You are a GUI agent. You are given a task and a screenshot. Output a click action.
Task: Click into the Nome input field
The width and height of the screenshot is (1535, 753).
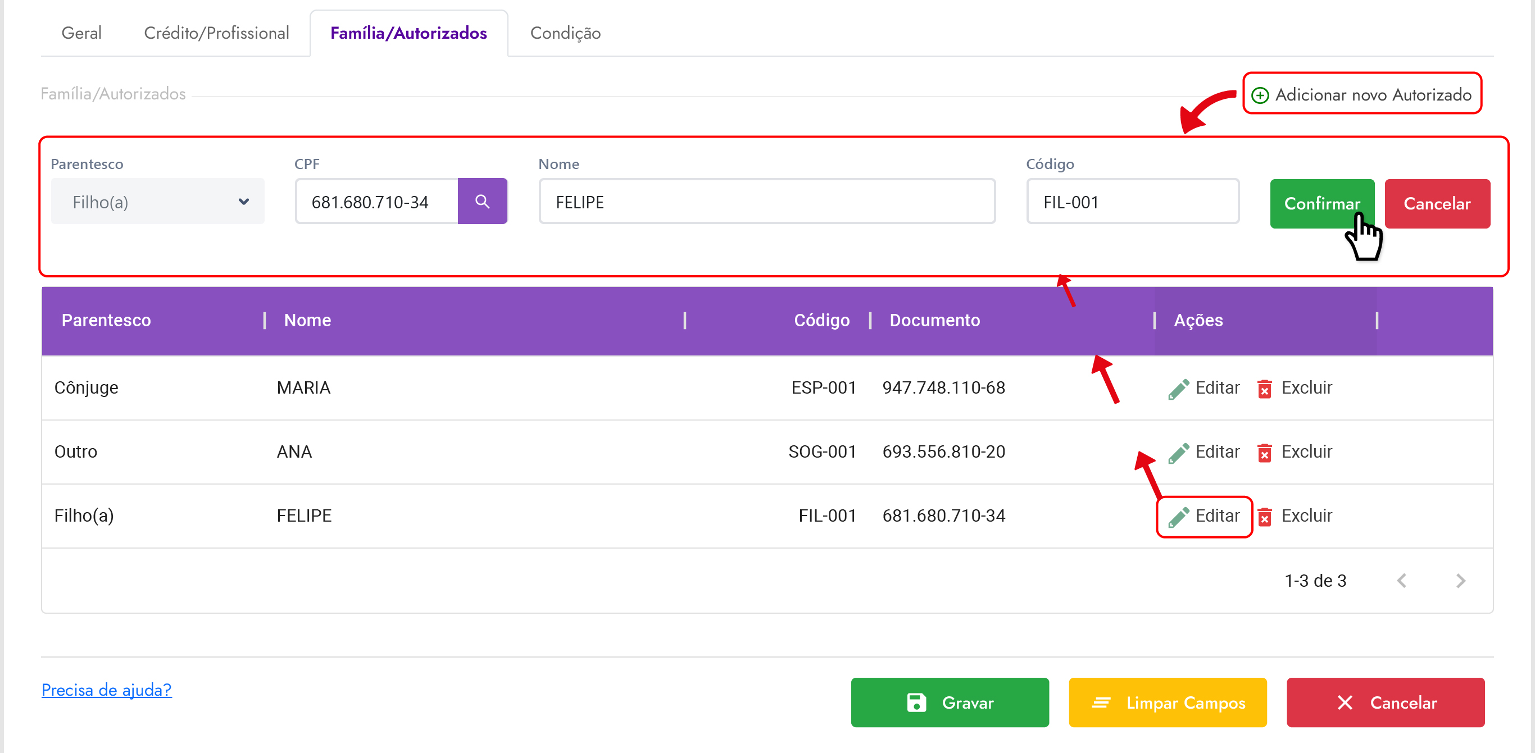(x=767, y=202)
